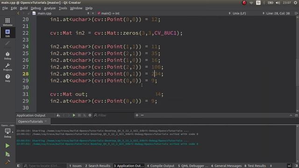Viewport: 299px width, 168px height.
Task: Open 8 Test Results pane
Action: click(255, 166)
